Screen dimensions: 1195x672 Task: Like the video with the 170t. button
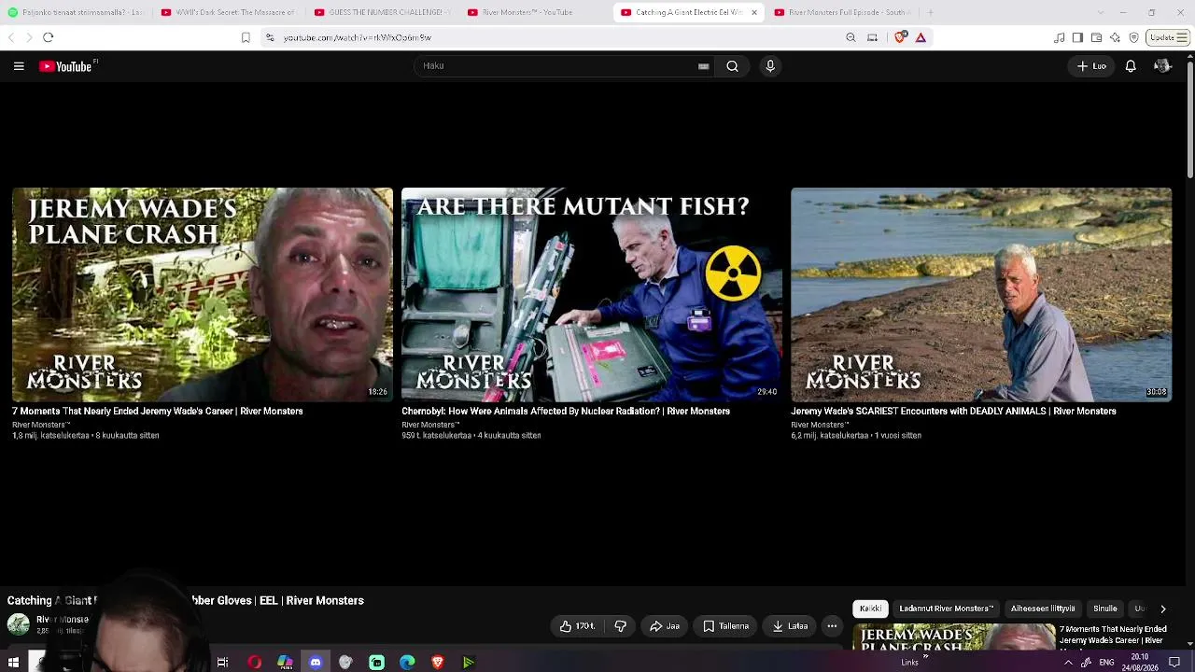click(x=578, y=626)
